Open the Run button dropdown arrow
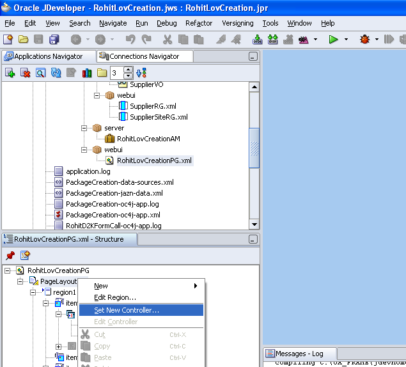Image resolution: width=406 pixels, height=367 pixels. point(346,40)
